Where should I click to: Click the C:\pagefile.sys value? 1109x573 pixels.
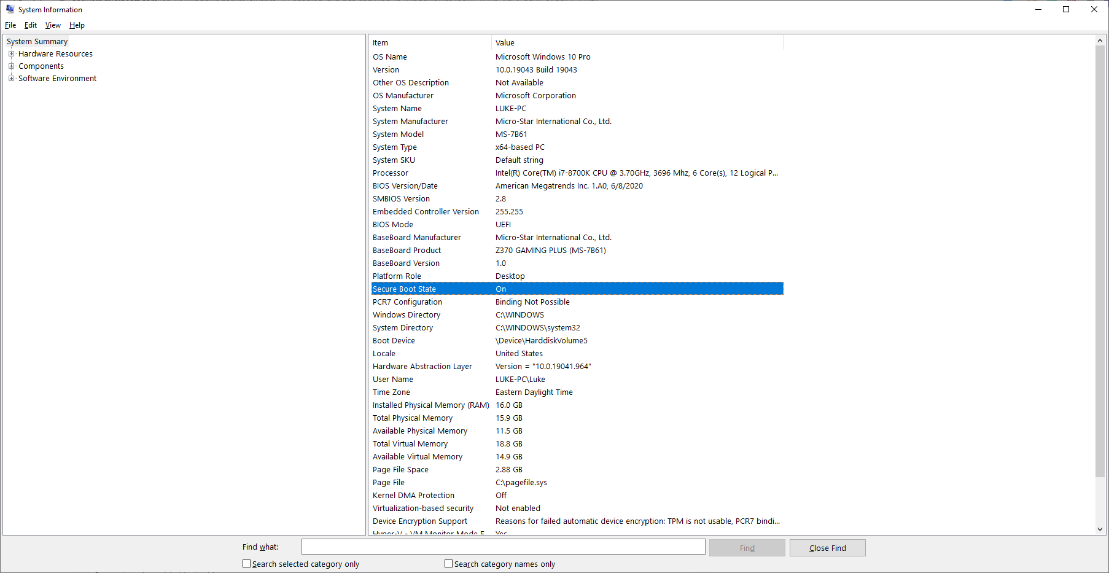(x=521, y=483)
